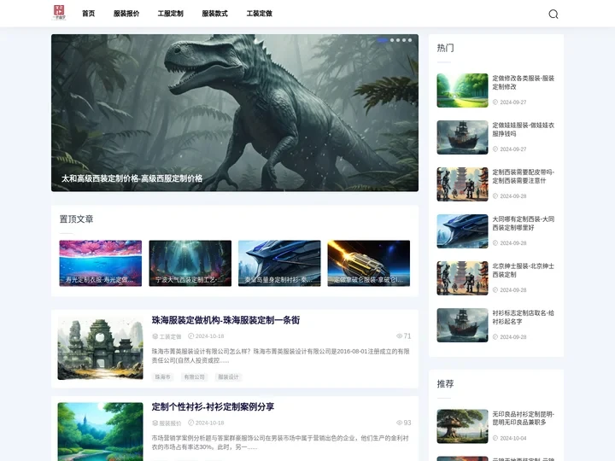Open the search magnifier icon

pyautogui.click(x=553, y=14)
